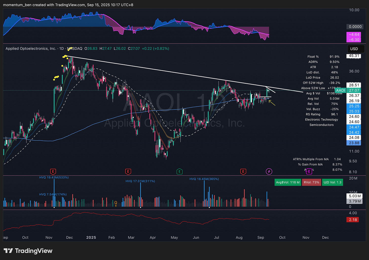
Task: Click the red 2.18 ATR axis label
Action: [x=353, y=220]
